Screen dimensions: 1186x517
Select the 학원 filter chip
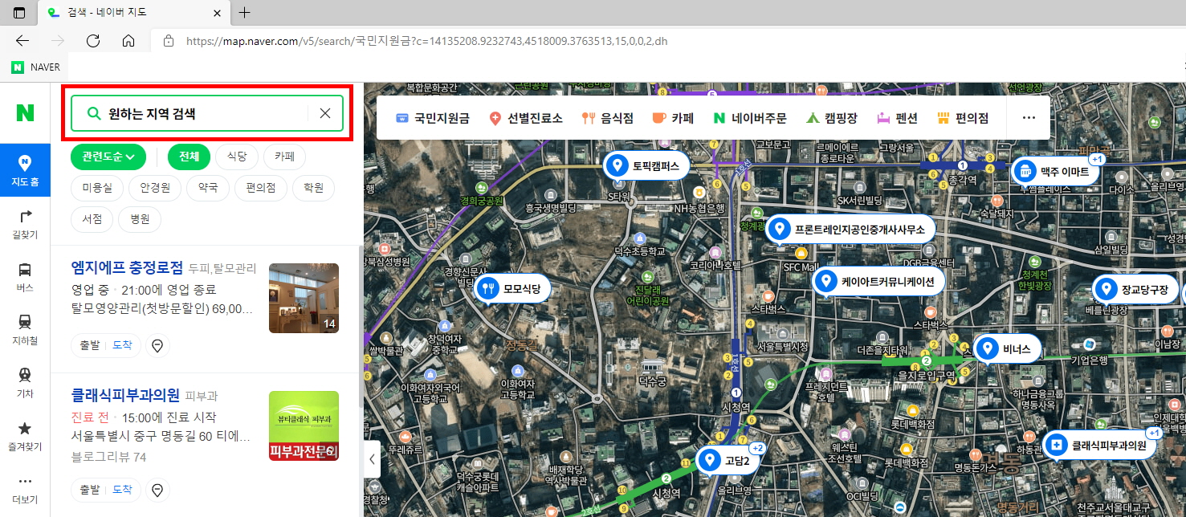click(x=313, y=188)
